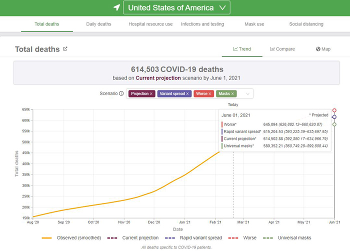
Task: Click the Feb '21 axis label
Action: tap(215, 222)
